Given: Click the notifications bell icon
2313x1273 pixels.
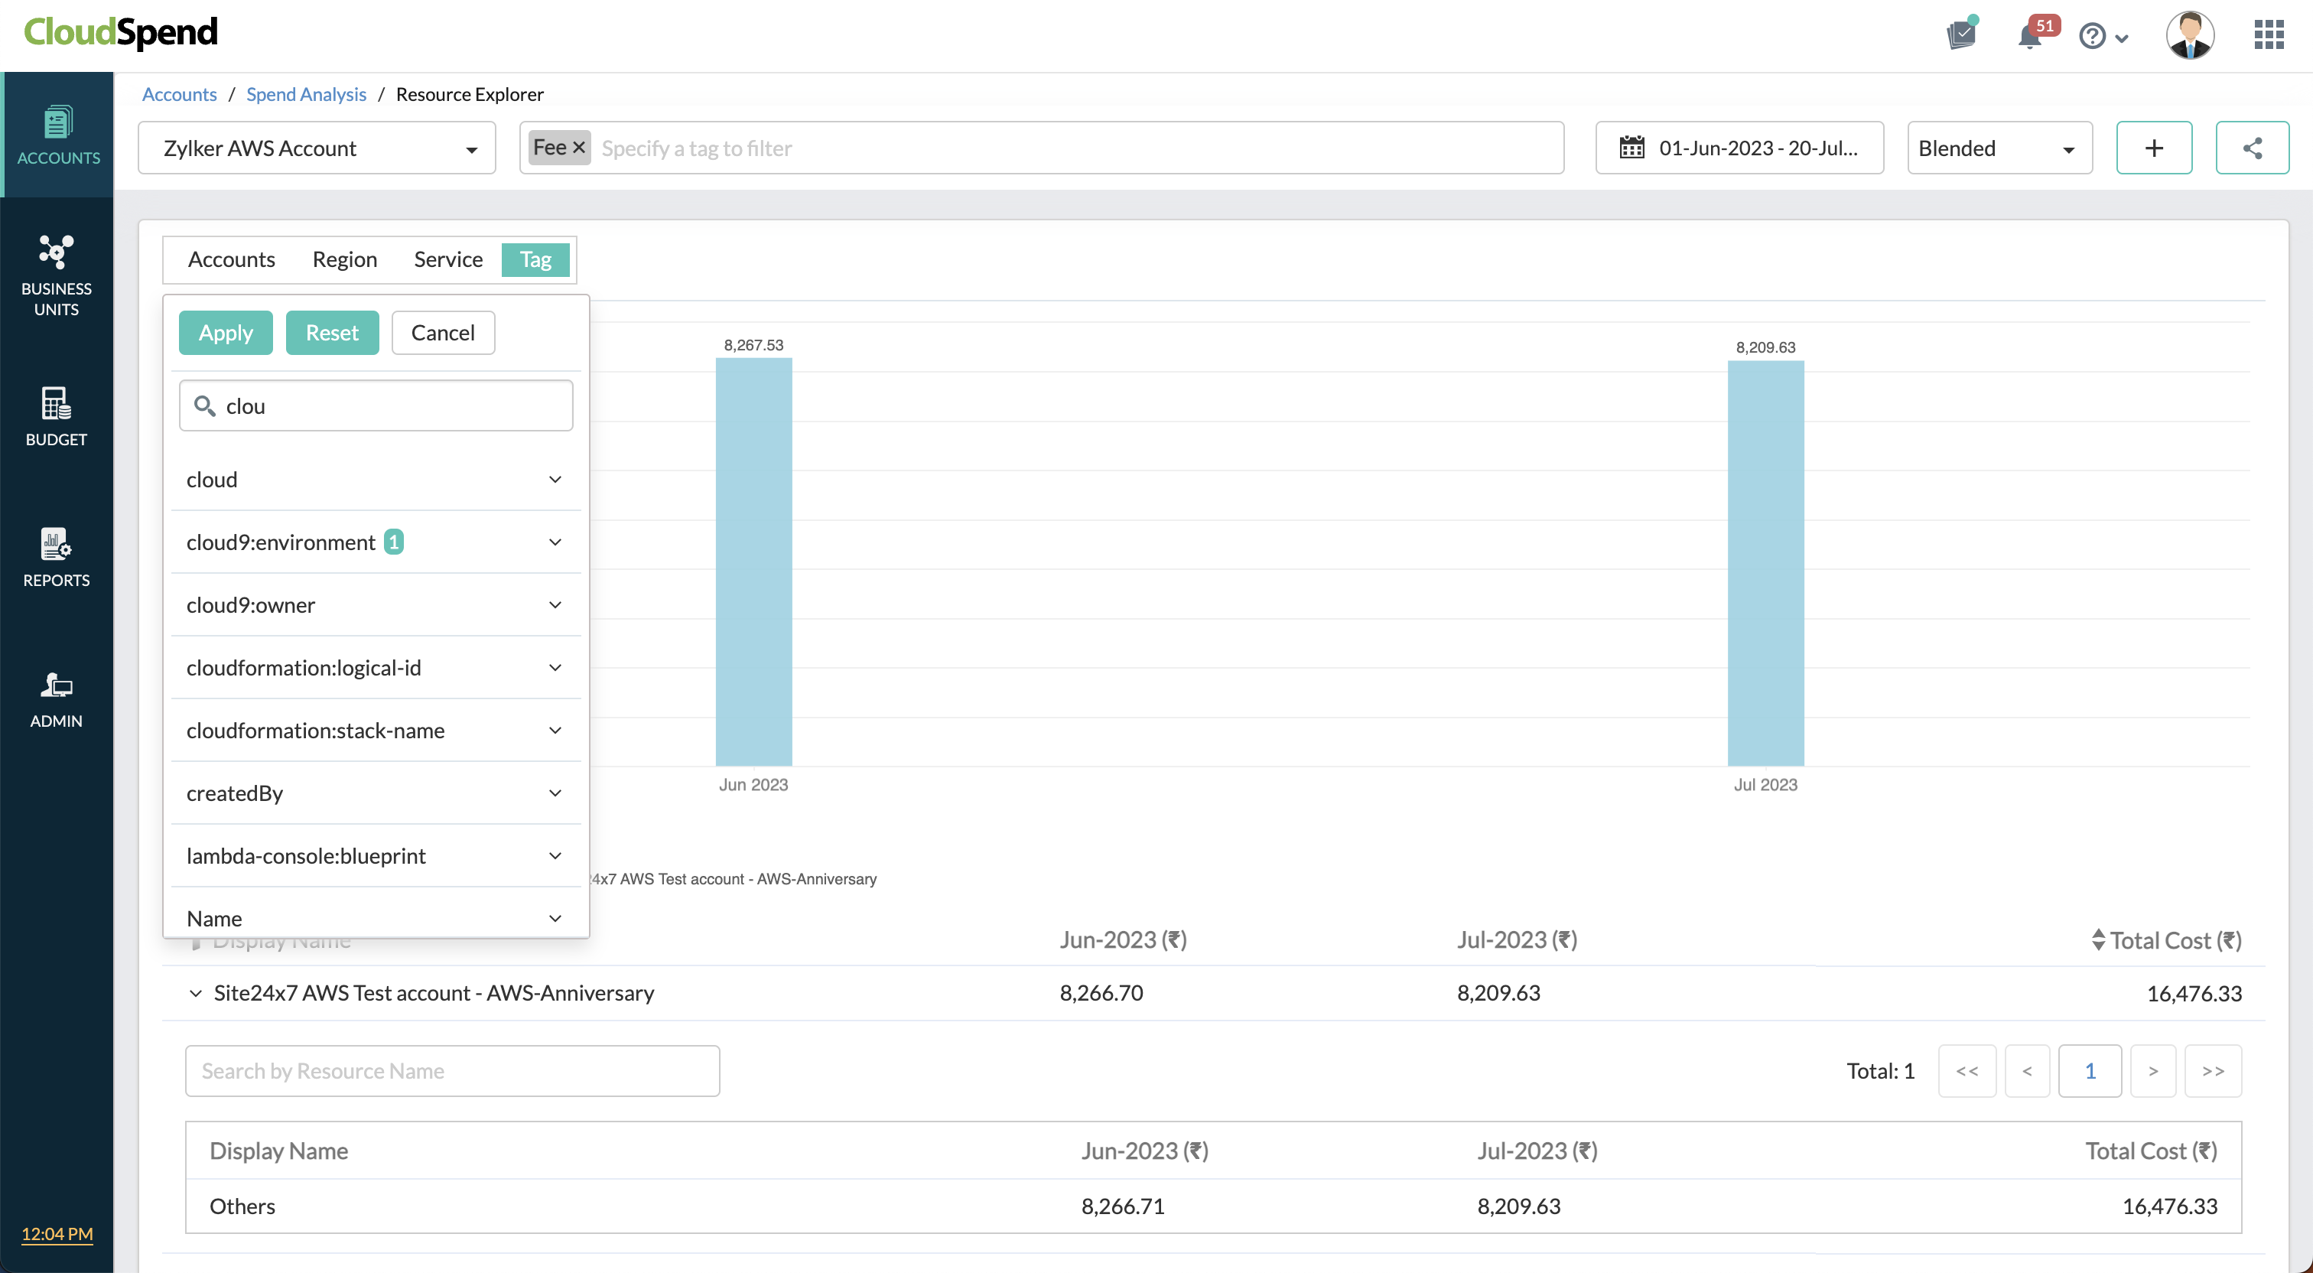Looking at the screenshot, I should click(x=2029, y=36).
